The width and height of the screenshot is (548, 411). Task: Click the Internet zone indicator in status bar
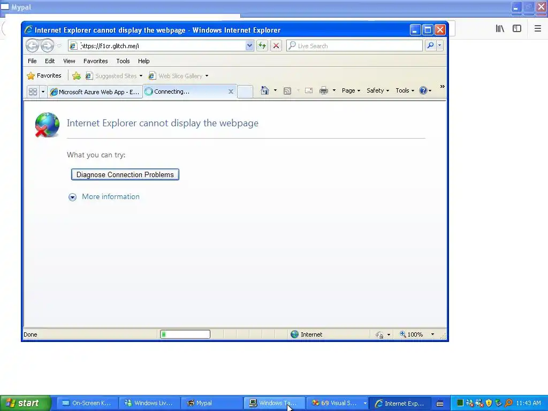pyautogui.click(x=307, y=334)
